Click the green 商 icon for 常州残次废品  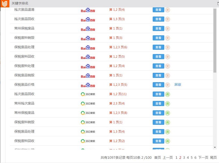[167, 103]
